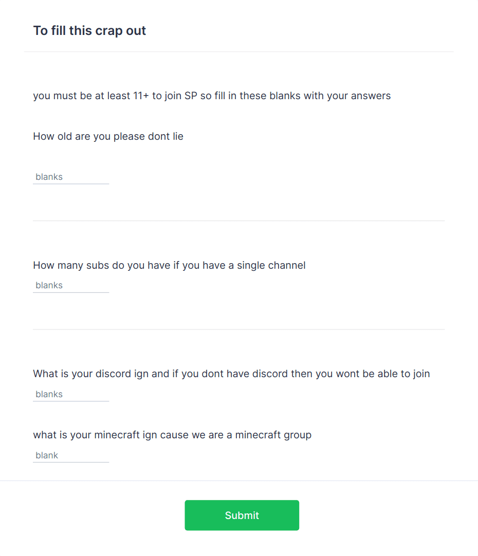
Task: Click 'blanks' placeholder below single channel question
Action: (49, 285)
